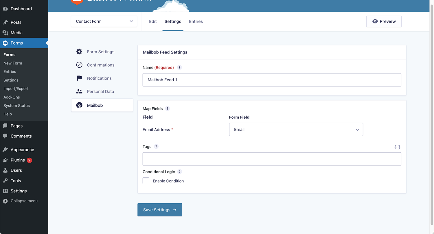Switch to the Edit tab
This screenshot has height=234, width=434.
tap(153, 21)
